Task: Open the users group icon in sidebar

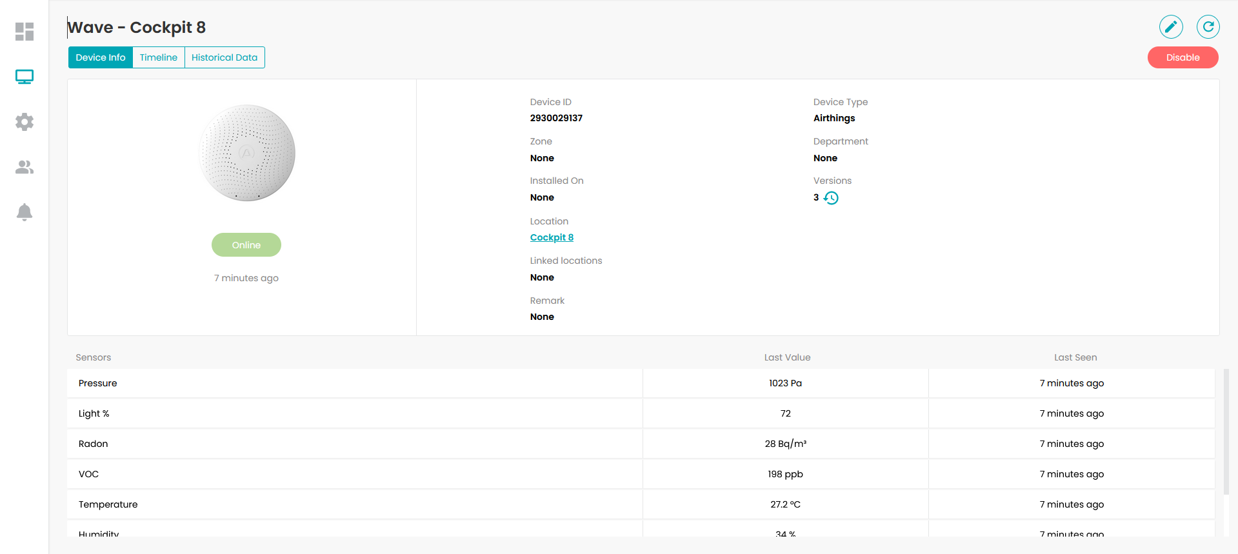Action: (x=25, y=167)
